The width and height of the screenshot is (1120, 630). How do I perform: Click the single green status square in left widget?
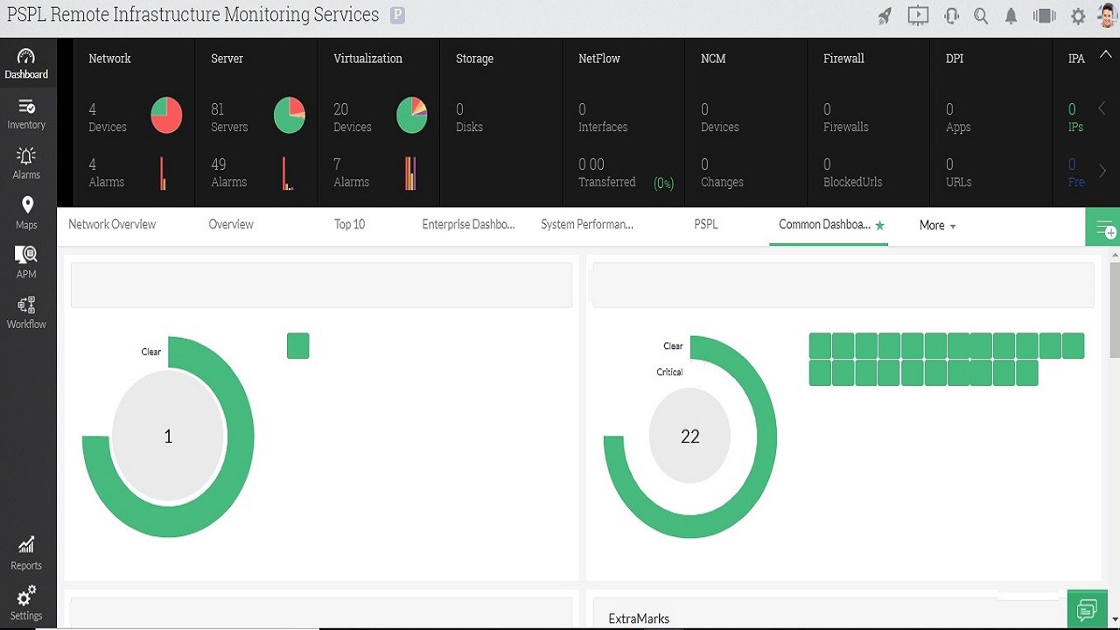pos(297,346)
